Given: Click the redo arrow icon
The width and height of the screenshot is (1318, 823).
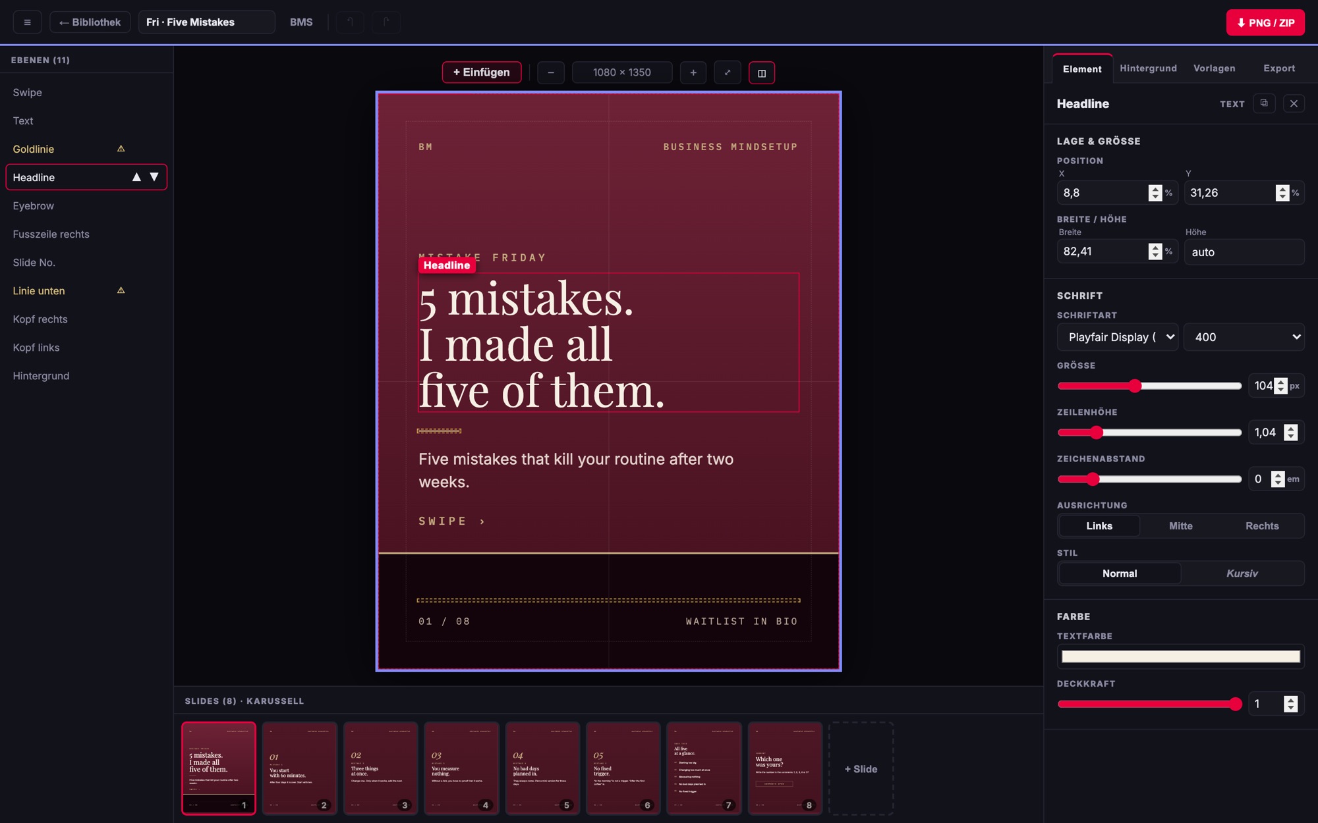Looking at the screenshot, I should pos(386,22).
